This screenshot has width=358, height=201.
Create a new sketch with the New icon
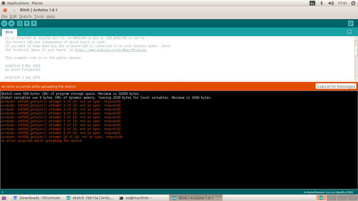tap(20, 23)
